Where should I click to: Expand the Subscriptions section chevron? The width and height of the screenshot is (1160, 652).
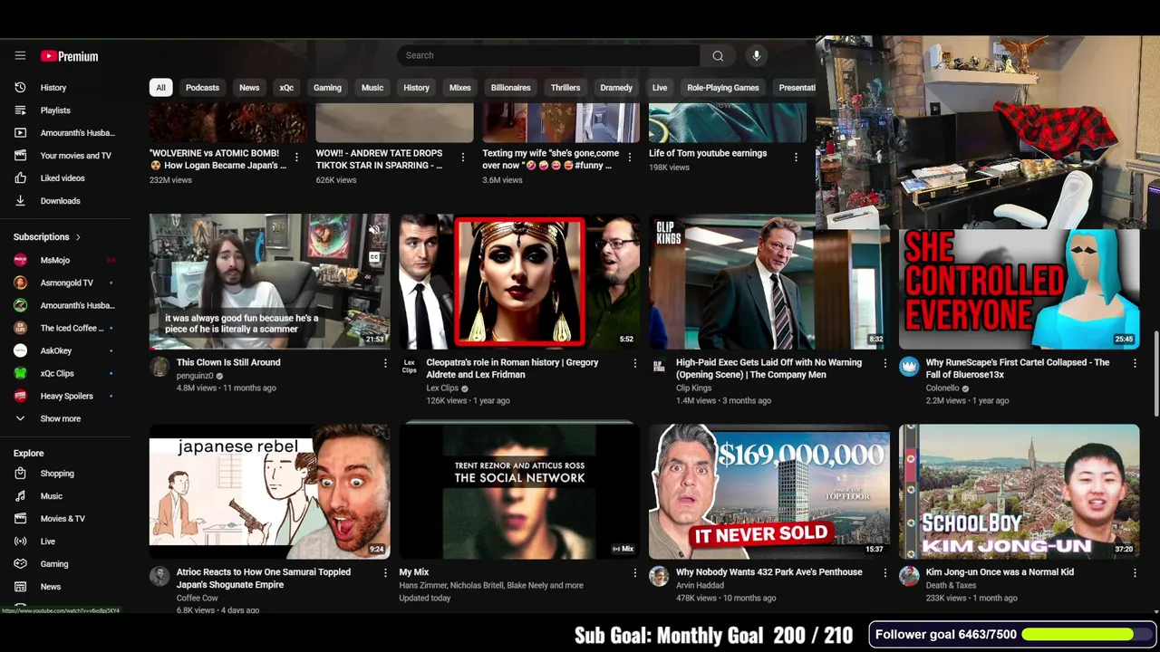point(78,237)
